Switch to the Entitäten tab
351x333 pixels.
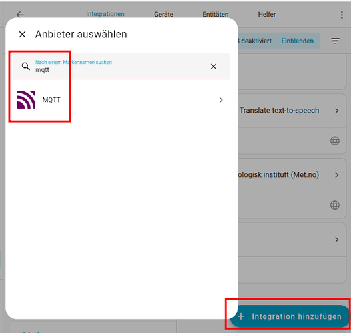216,15
